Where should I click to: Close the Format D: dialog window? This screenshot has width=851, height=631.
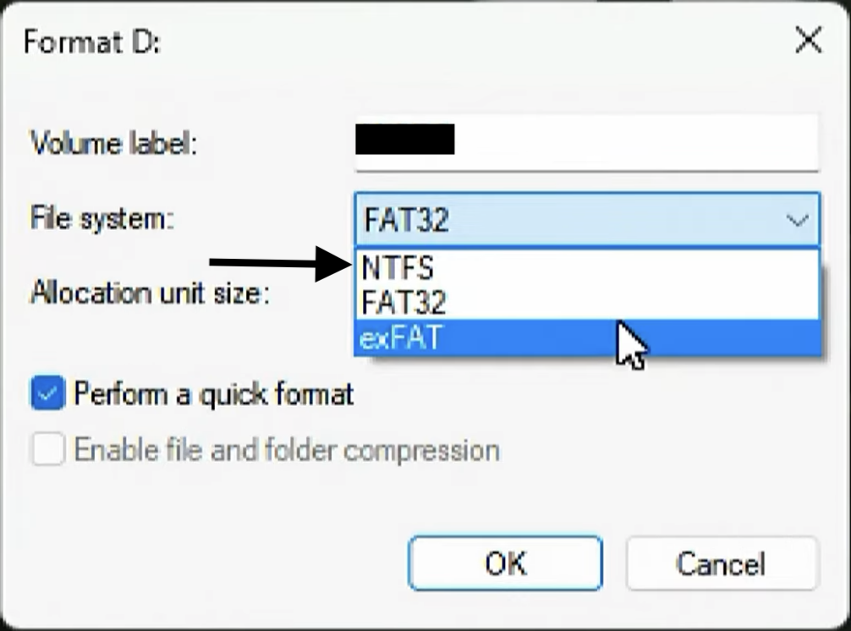point(809,41)
